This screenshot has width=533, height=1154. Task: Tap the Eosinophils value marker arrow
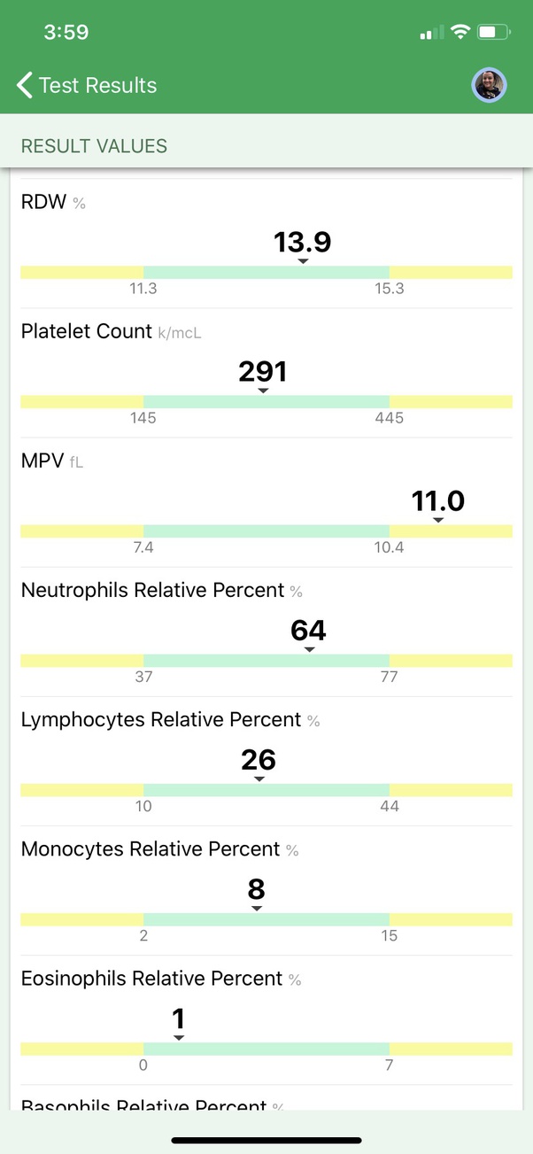click(179, 1038)
